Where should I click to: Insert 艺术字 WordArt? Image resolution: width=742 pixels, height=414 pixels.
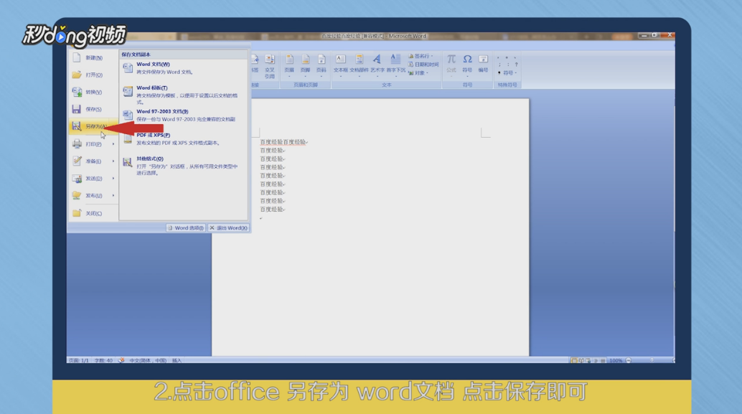pyautogui.click(x=377, y=66)
